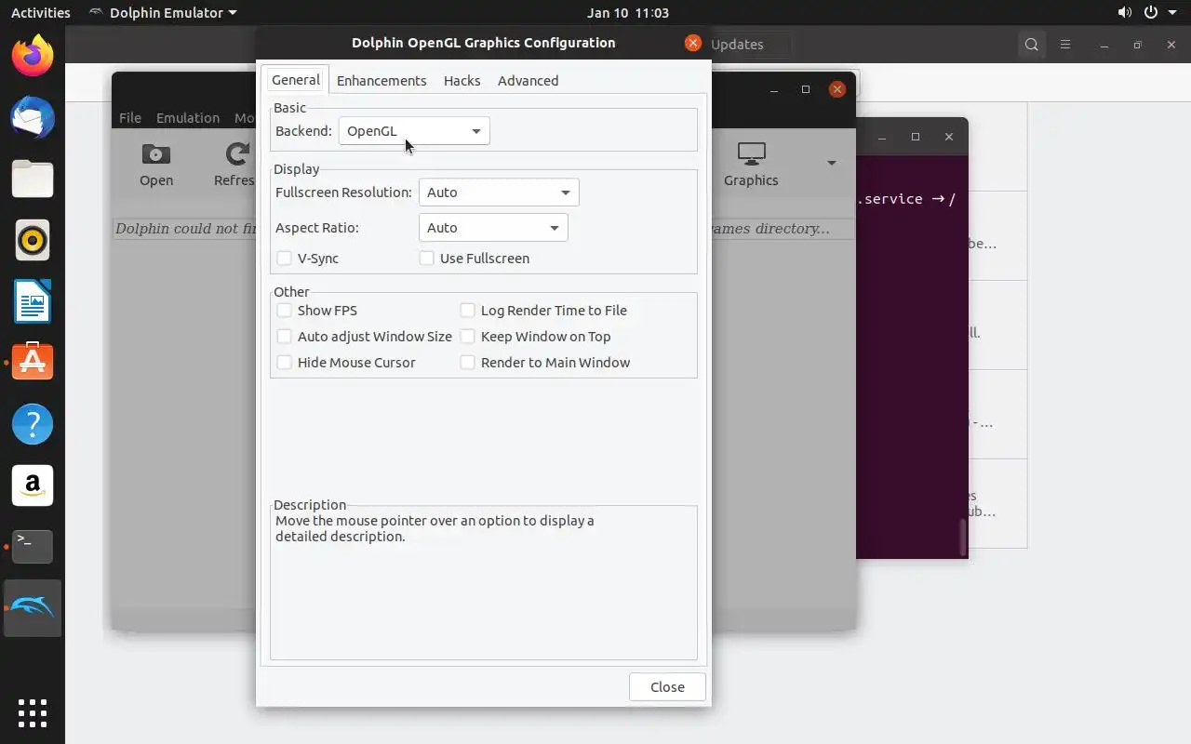The width and height of the screenshot is (1191, 744).
Task: Open the Backend OpenGL dropdown
Action: coord(414,131)
